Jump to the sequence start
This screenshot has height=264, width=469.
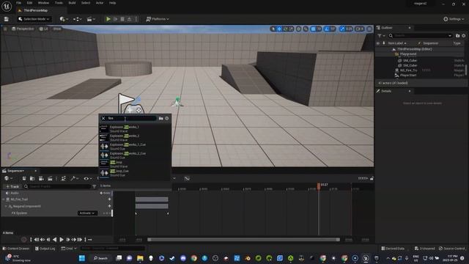37,240
